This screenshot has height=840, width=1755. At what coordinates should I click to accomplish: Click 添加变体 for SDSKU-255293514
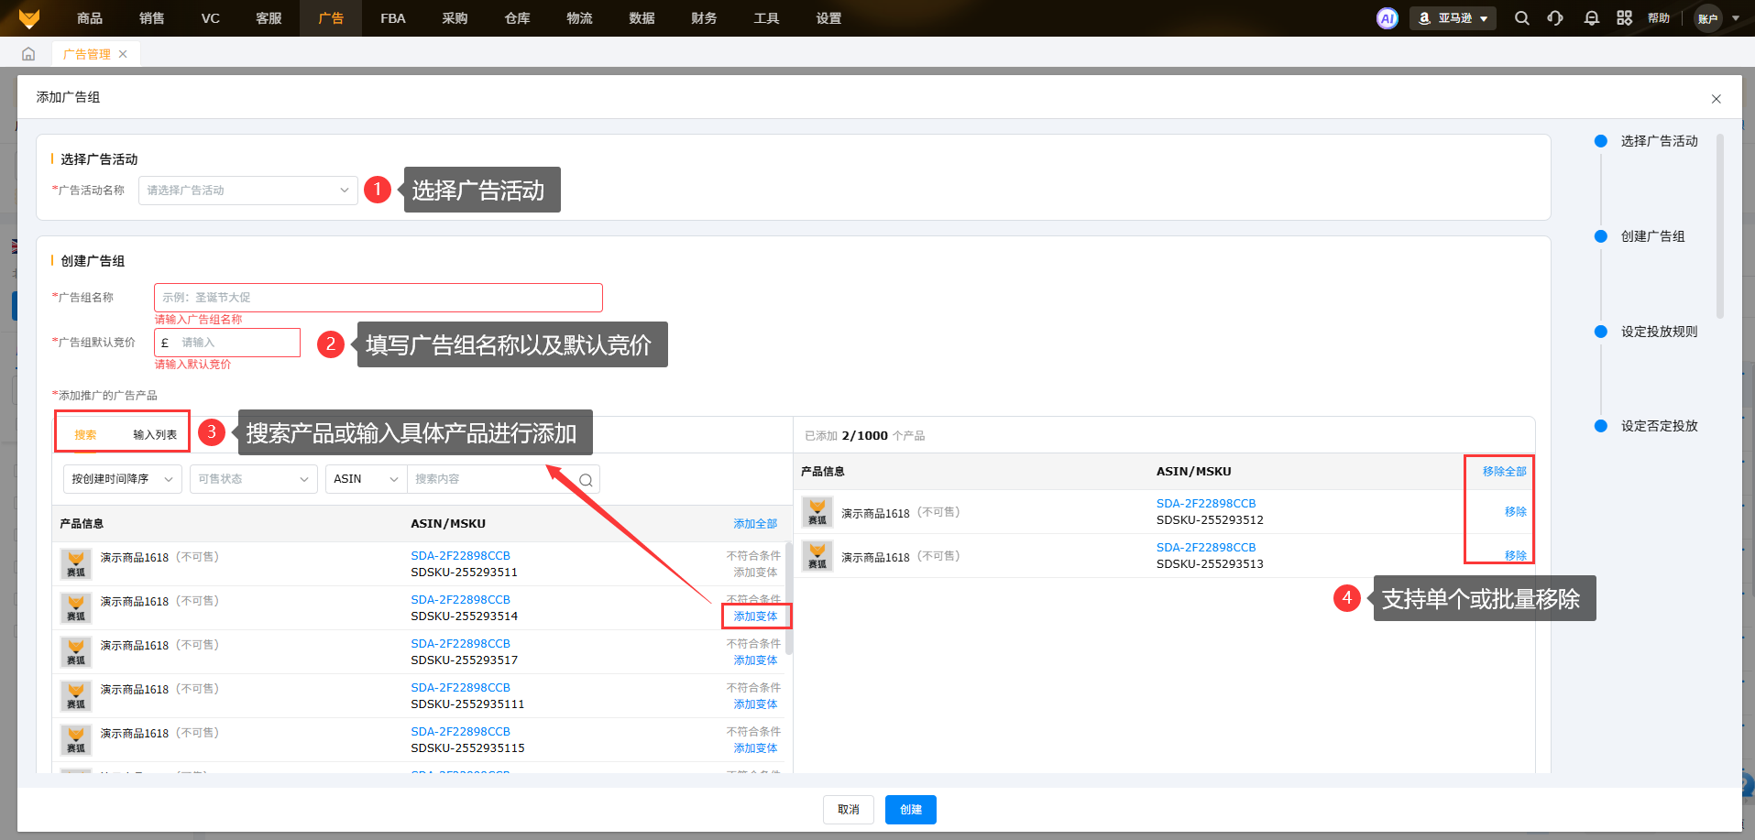[755, 616]
